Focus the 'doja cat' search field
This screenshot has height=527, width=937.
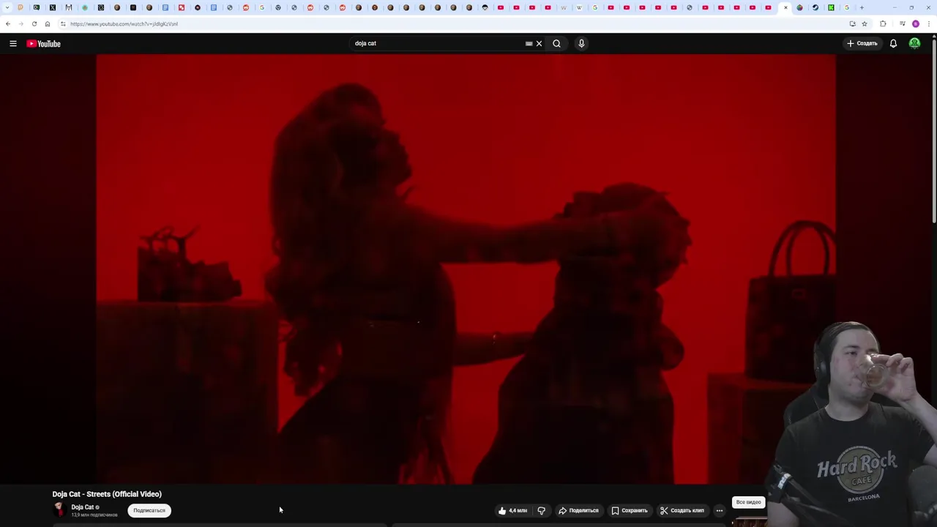click(x=436, y=43)
